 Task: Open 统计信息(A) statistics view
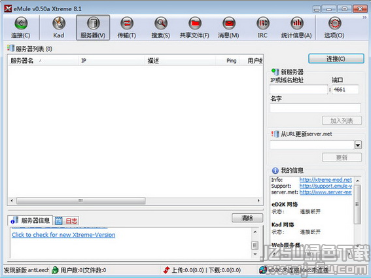pos(296,27)
